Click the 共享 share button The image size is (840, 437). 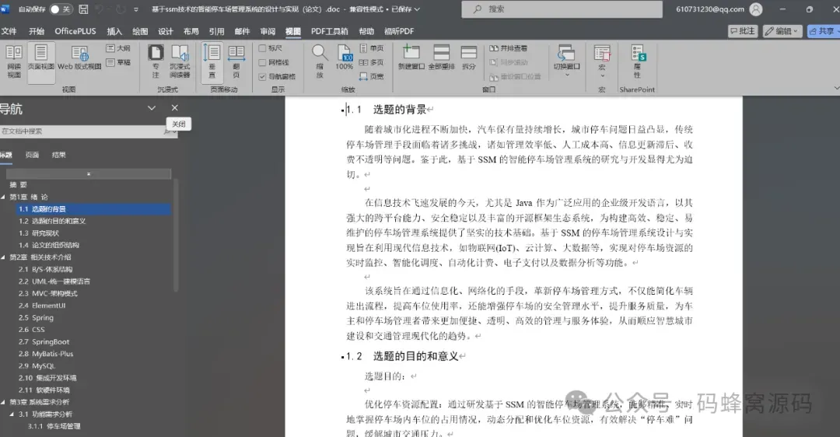point(822,31)
